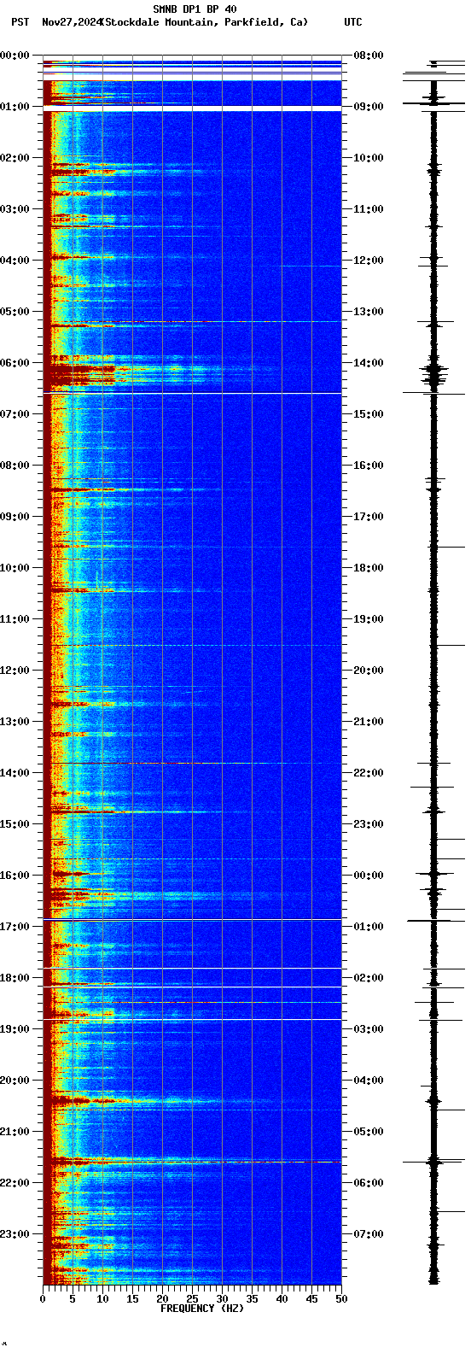Click the 'PST' timezone label
Image resolution: width=471 pixels, height=1353 pixels.
point(20,22)
